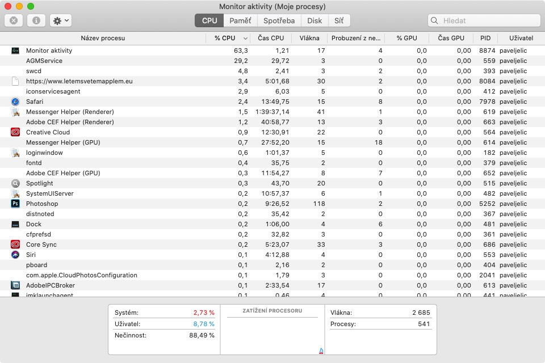Image resolution: width=545 pixels, height=363 pixels.
Task: Click the Safari compass icon
Action: click(15, 102)
